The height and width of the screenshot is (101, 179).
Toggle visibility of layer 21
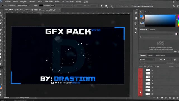click(140, 87)
